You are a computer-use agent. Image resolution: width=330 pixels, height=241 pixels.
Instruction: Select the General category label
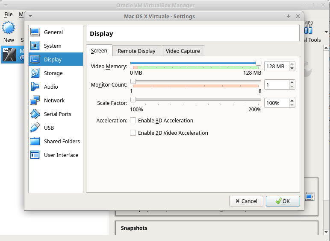coord(53,32)
